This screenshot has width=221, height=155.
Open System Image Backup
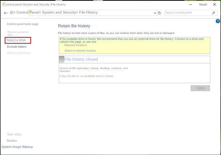pos(17,147)
